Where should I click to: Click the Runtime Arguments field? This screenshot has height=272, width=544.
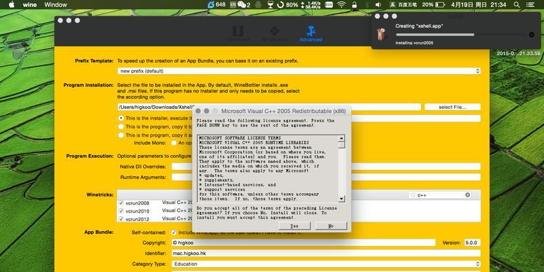326,177
